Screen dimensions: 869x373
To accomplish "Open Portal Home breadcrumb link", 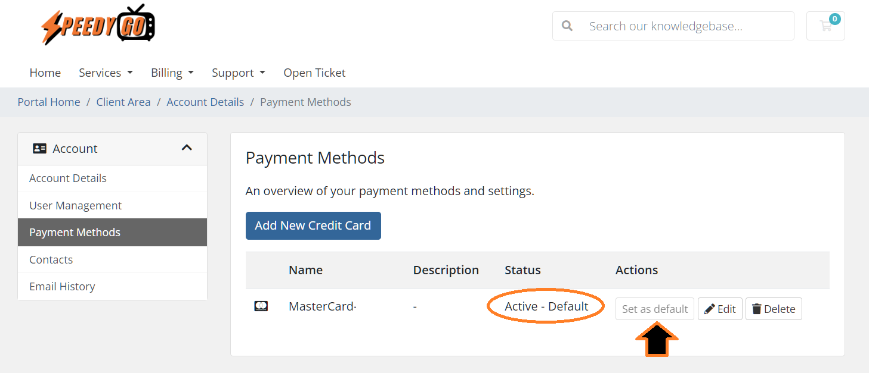I will (x=49, y=102).
